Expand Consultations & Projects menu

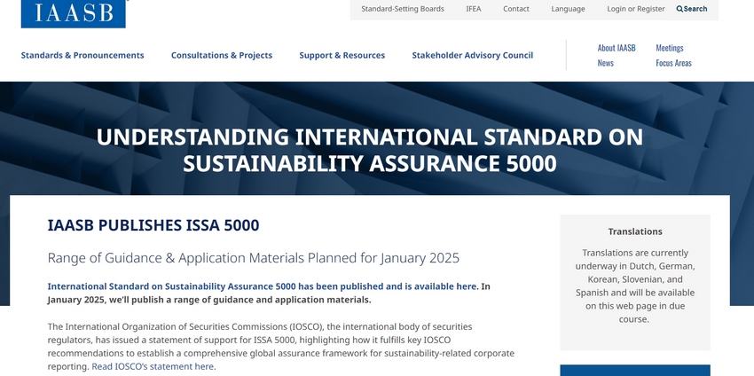tap(222, 55)
